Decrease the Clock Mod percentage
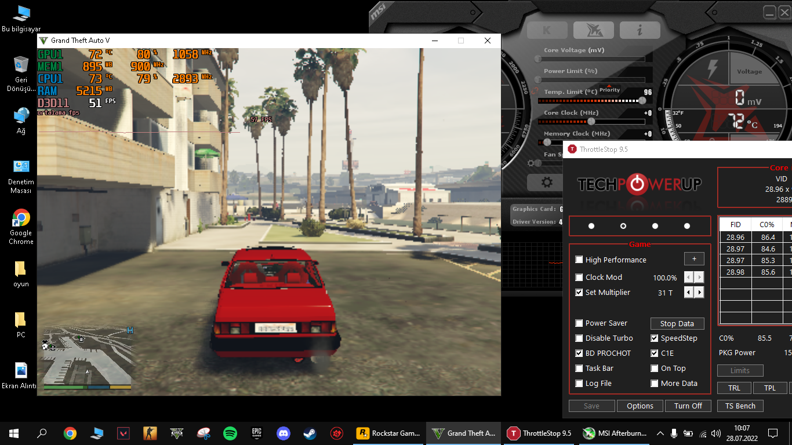792x445 pixels. (689, 278)
